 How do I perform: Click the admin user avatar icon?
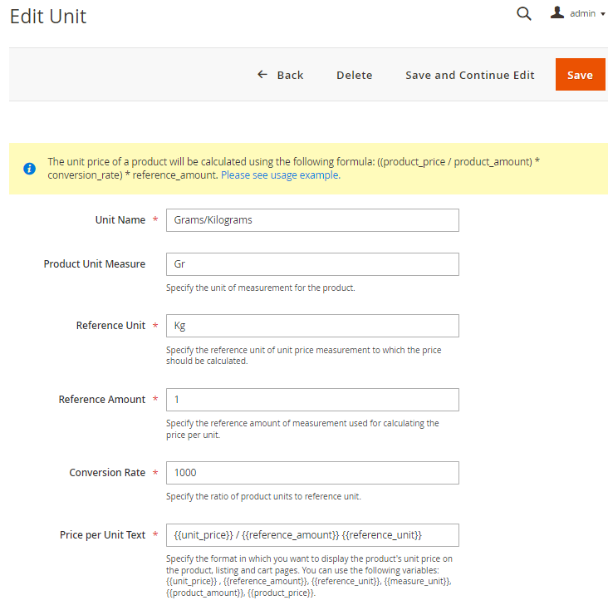click(557, 12)
